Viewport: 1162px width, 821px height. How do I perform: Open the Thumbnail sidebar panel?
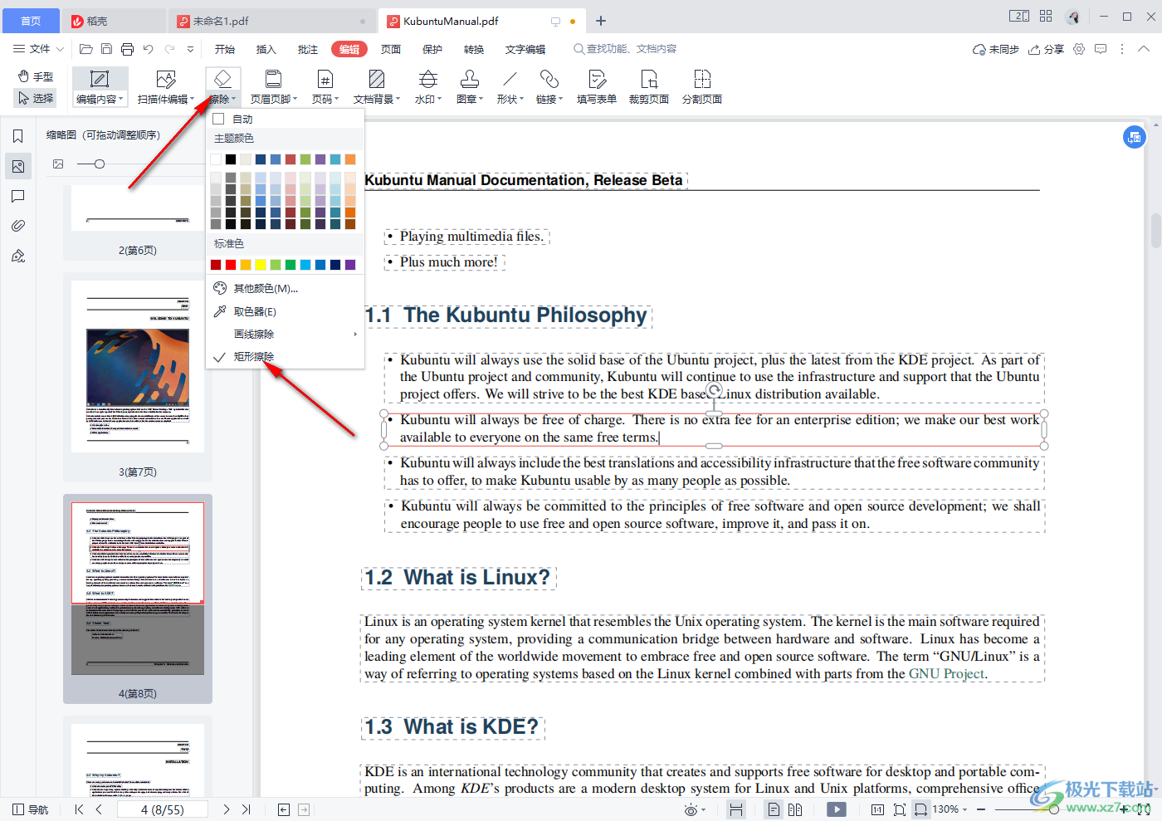point(18,166)
